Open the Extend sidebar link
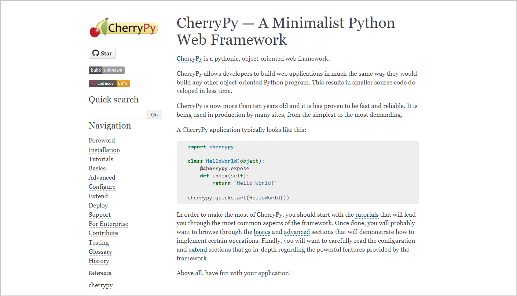Screen dimensions: 517x296 tap(98, 196)
